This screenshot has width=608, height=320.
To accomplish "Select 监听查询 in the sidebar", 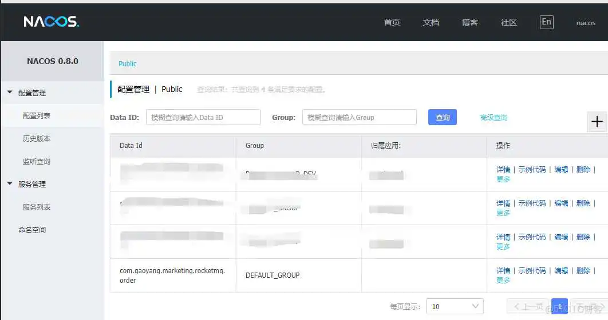I will (37, 161).
